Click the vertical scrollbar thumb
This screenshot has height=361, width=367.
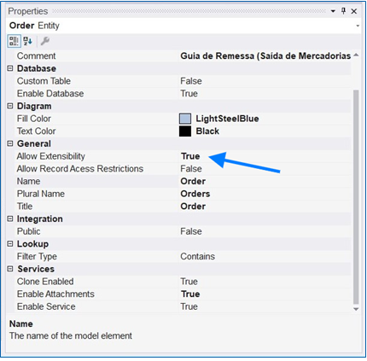[x=356, y=197]
